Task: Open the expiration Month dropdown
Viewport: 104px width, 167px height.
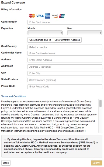Action: [45, 33]
